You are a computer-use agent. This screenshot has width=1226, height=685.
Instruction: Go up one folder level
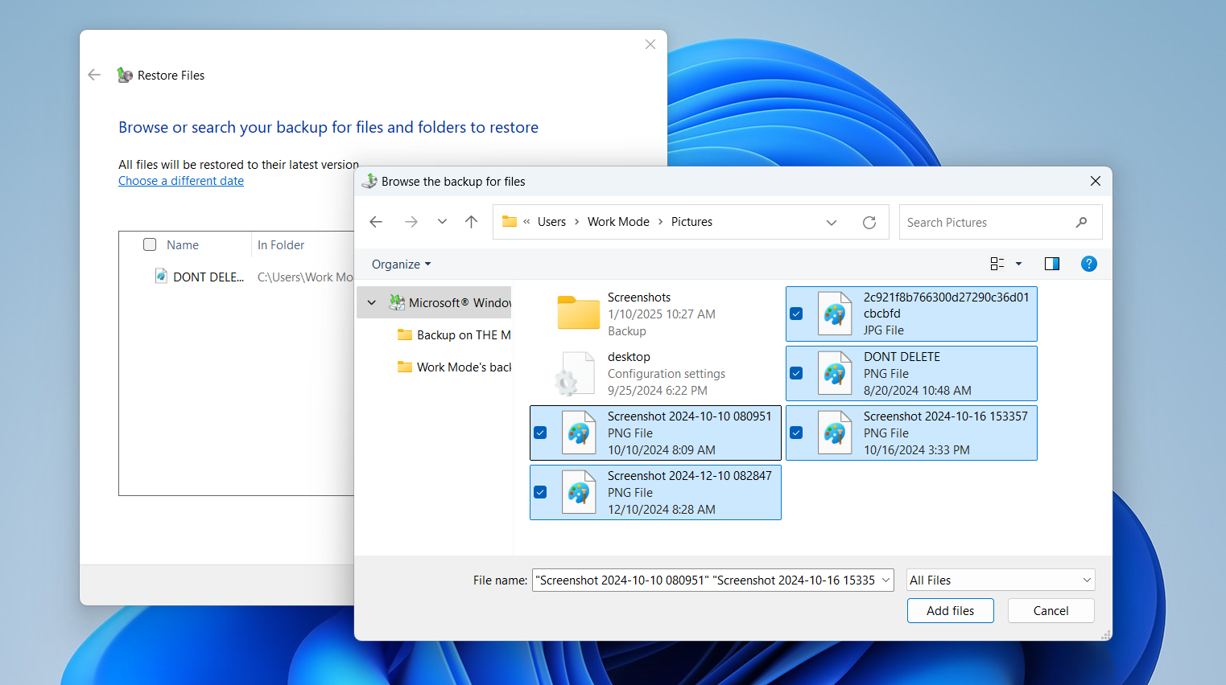coord(472,222)
